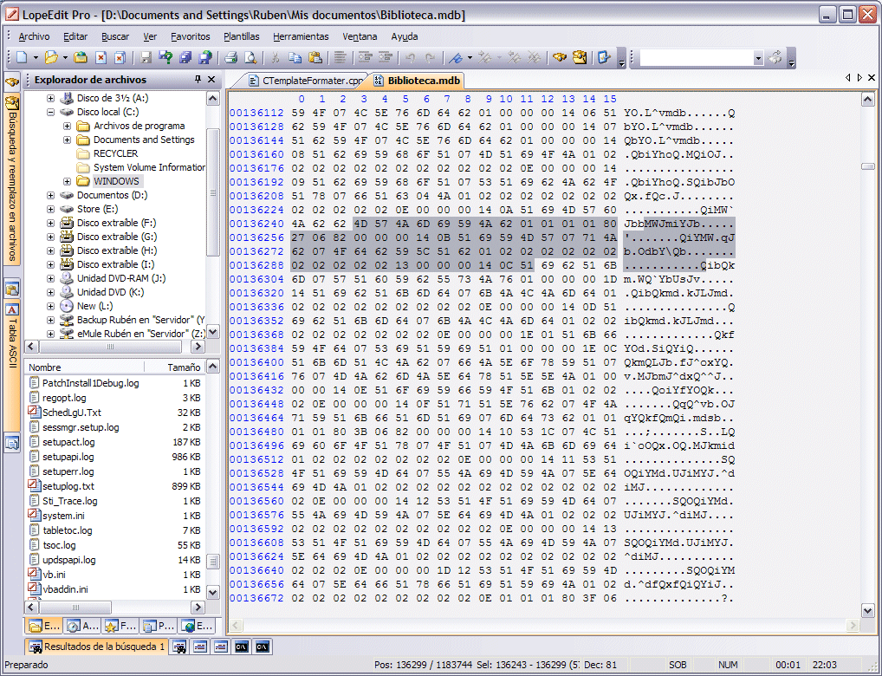Select the Store (E:) drive
Image resolution: width=882 pixels, height=676 pixels.
(97, 209)
